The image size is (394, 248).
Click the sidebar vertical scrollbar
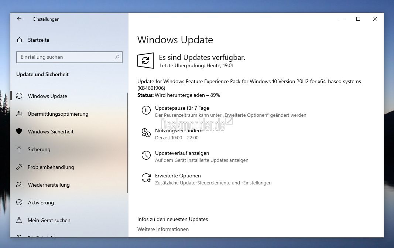(127, 143)
